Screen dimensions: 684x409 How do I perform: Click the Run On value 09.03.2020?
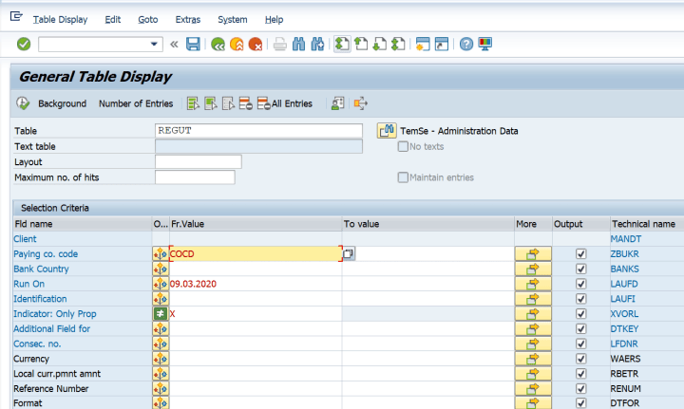[x=193, y=284]
